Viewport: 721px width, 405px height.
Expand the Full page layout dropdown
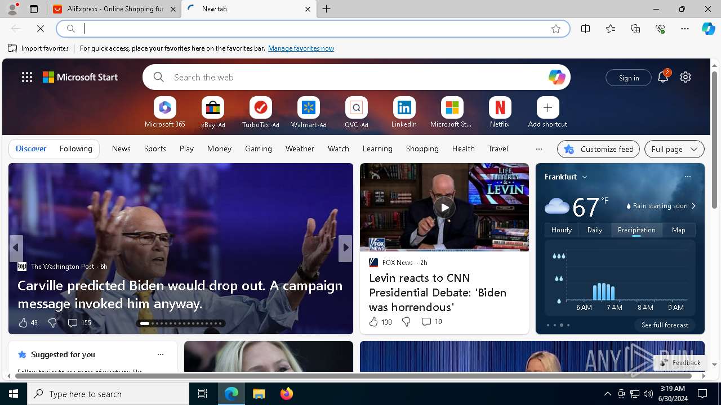(x=674, y=149)
